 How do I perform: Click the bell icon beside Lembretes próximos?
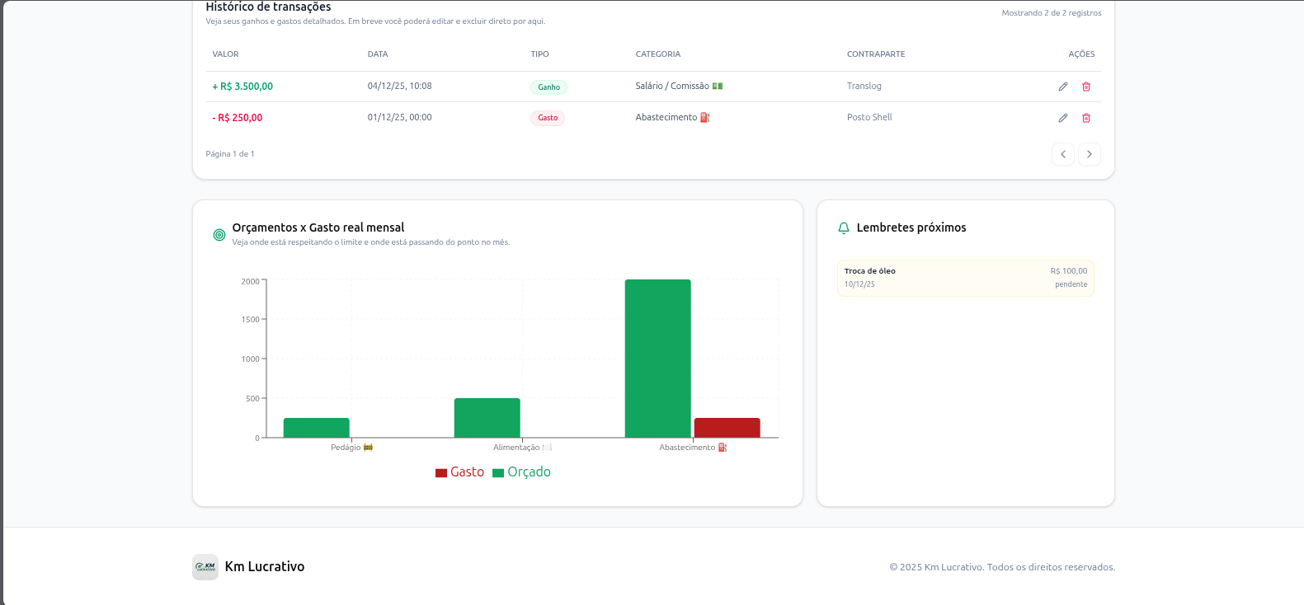[843, 228]
